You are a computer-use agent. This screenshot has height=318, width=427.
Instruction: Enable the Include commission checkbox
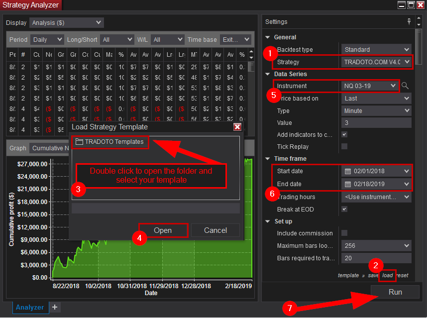(344, 233)
